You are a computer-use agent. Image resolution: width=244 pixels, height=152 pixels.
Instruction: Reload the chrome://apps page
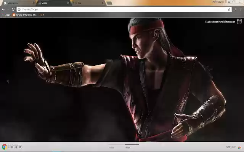pyautogui.click(x=13, y=9)
